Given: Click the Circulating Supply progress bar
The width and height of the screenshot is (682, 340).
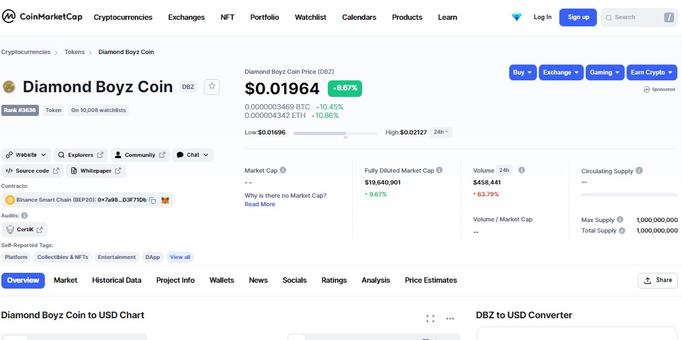Looking at the screenshot, I should (629, 195).
